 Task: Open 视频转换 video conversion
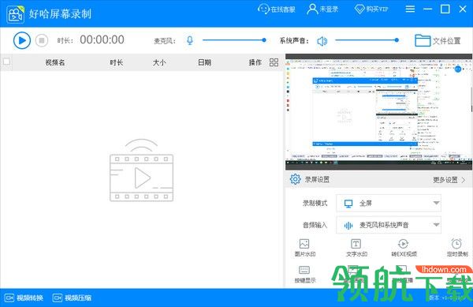pos(24,298)
